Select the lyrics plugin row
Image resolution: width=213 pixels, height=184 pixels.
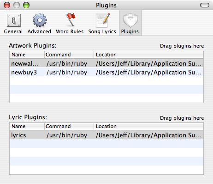pos(106,135)
